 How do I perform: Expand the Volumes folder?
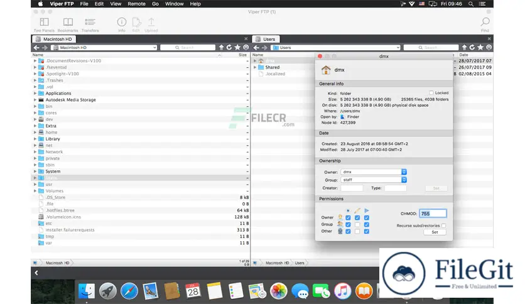pyautogui.click(x=35, y=191)
